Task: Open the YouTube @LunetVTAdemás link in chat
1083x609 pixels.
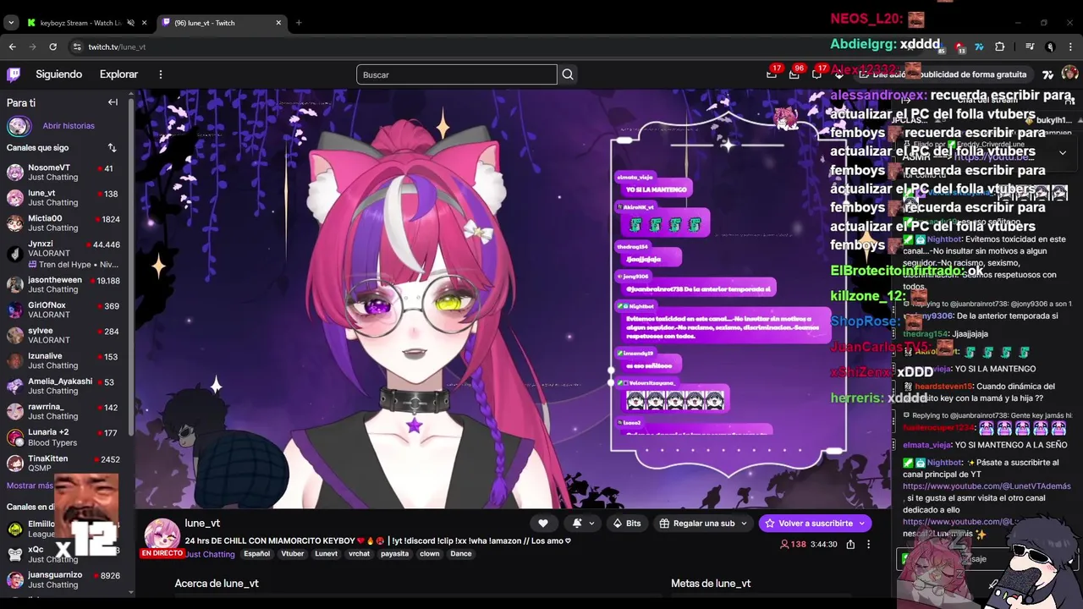Action: click(x=987, y=486)
